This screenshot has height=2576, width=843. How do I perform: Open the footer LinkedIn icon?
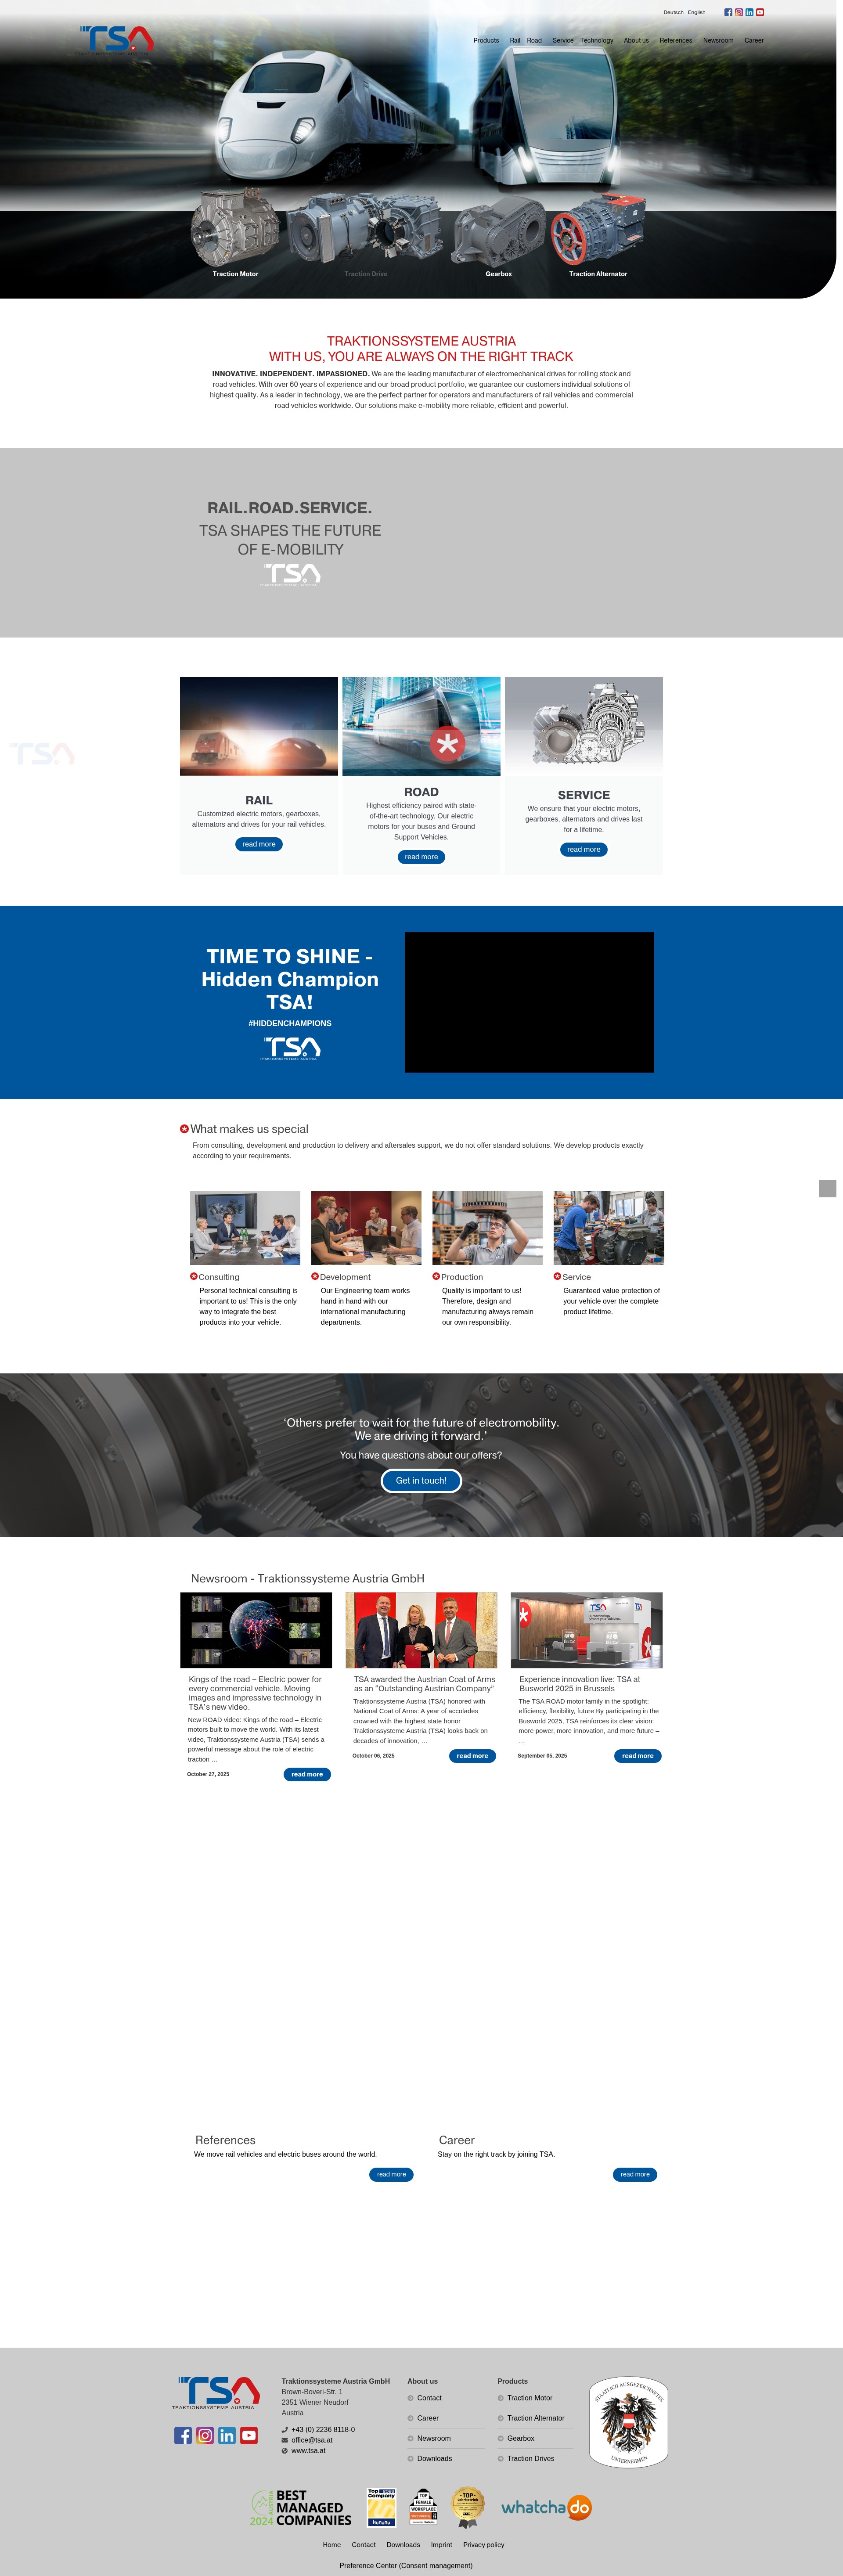click(227, 2435)
